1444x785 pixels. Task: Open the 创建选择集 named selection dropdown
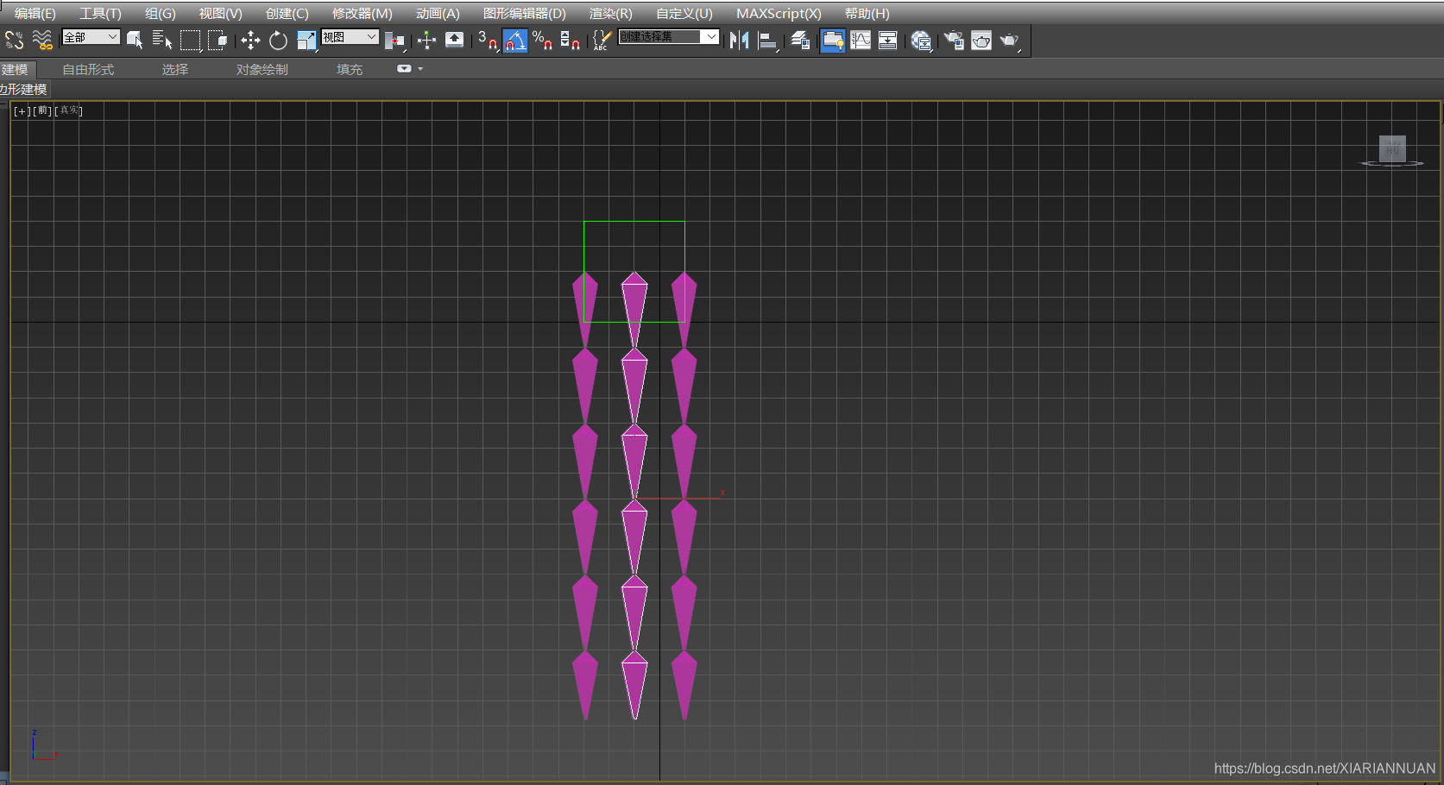tap(669, 37)
